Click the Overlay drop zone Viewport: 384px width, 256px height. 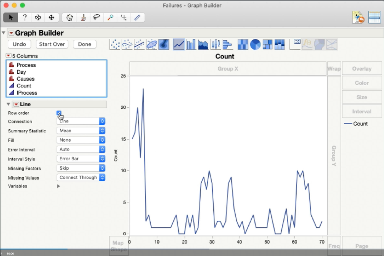362,69
